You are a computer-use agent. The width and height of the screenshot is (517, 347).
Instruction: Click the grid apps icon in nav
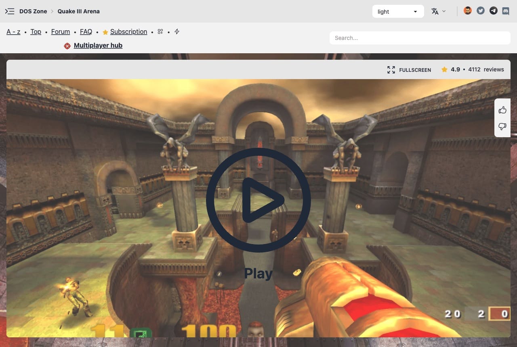click(160, 31)
